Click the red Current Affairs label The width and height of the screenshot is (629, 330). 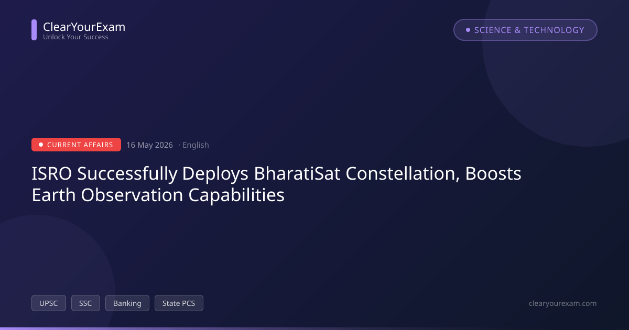pyautogui.click(x=76, y=145)
